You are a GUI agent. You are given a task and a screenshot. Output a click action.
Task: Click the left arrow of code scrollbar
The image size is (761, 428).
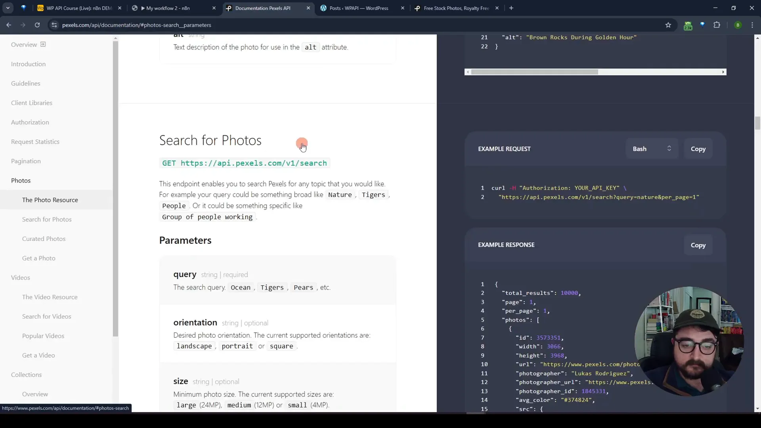click(x=468, y=72)
